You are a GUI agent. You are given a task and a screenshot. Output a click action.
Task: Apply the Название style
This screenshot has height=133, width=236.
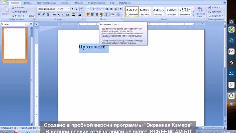(185, 11)
